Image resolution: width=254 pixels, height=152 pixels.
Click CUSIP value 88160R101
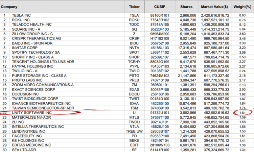tap(160, 15)
